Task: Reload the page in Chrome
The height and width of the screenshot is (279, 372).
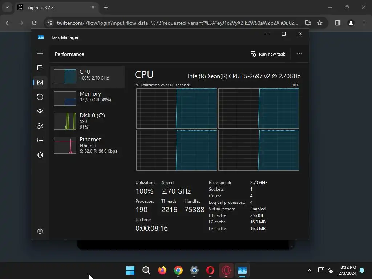Action: tap(34, 23)
